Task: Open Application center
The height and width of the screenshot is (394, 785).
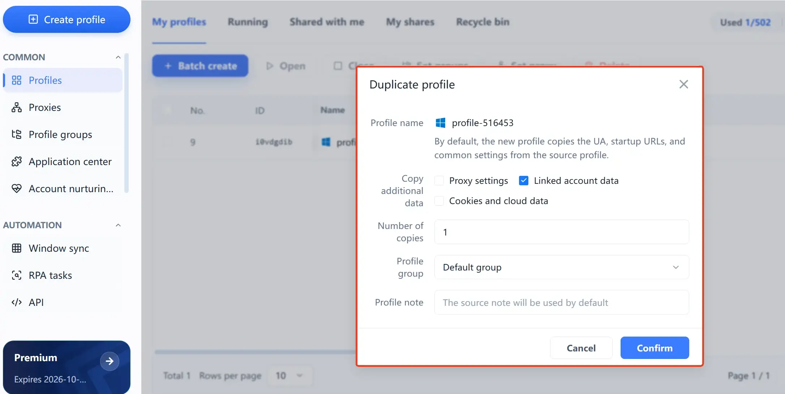Action: coord(63,161)
